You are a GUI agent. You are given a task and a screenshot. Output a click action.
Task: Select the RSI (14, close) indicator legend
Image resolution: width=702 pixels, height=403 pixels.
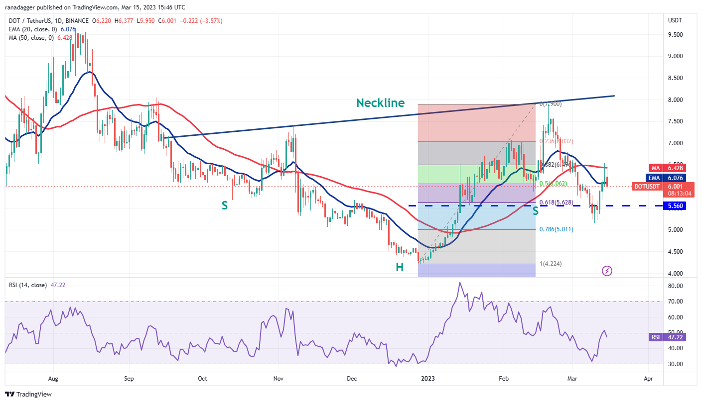(x=28, y=285)
